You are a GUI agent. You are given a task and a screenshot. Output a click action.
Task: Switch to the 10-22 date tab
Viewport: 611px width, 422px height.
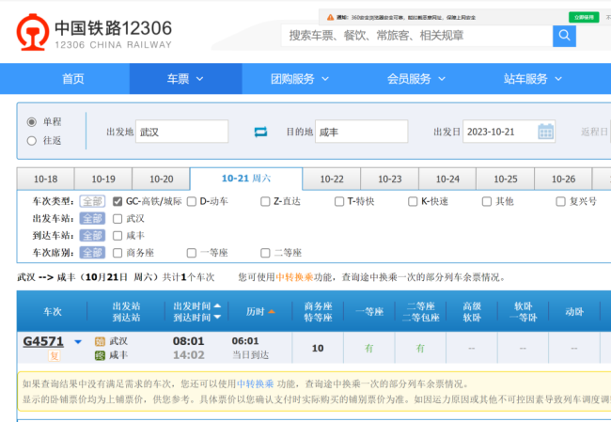point(332,179)
